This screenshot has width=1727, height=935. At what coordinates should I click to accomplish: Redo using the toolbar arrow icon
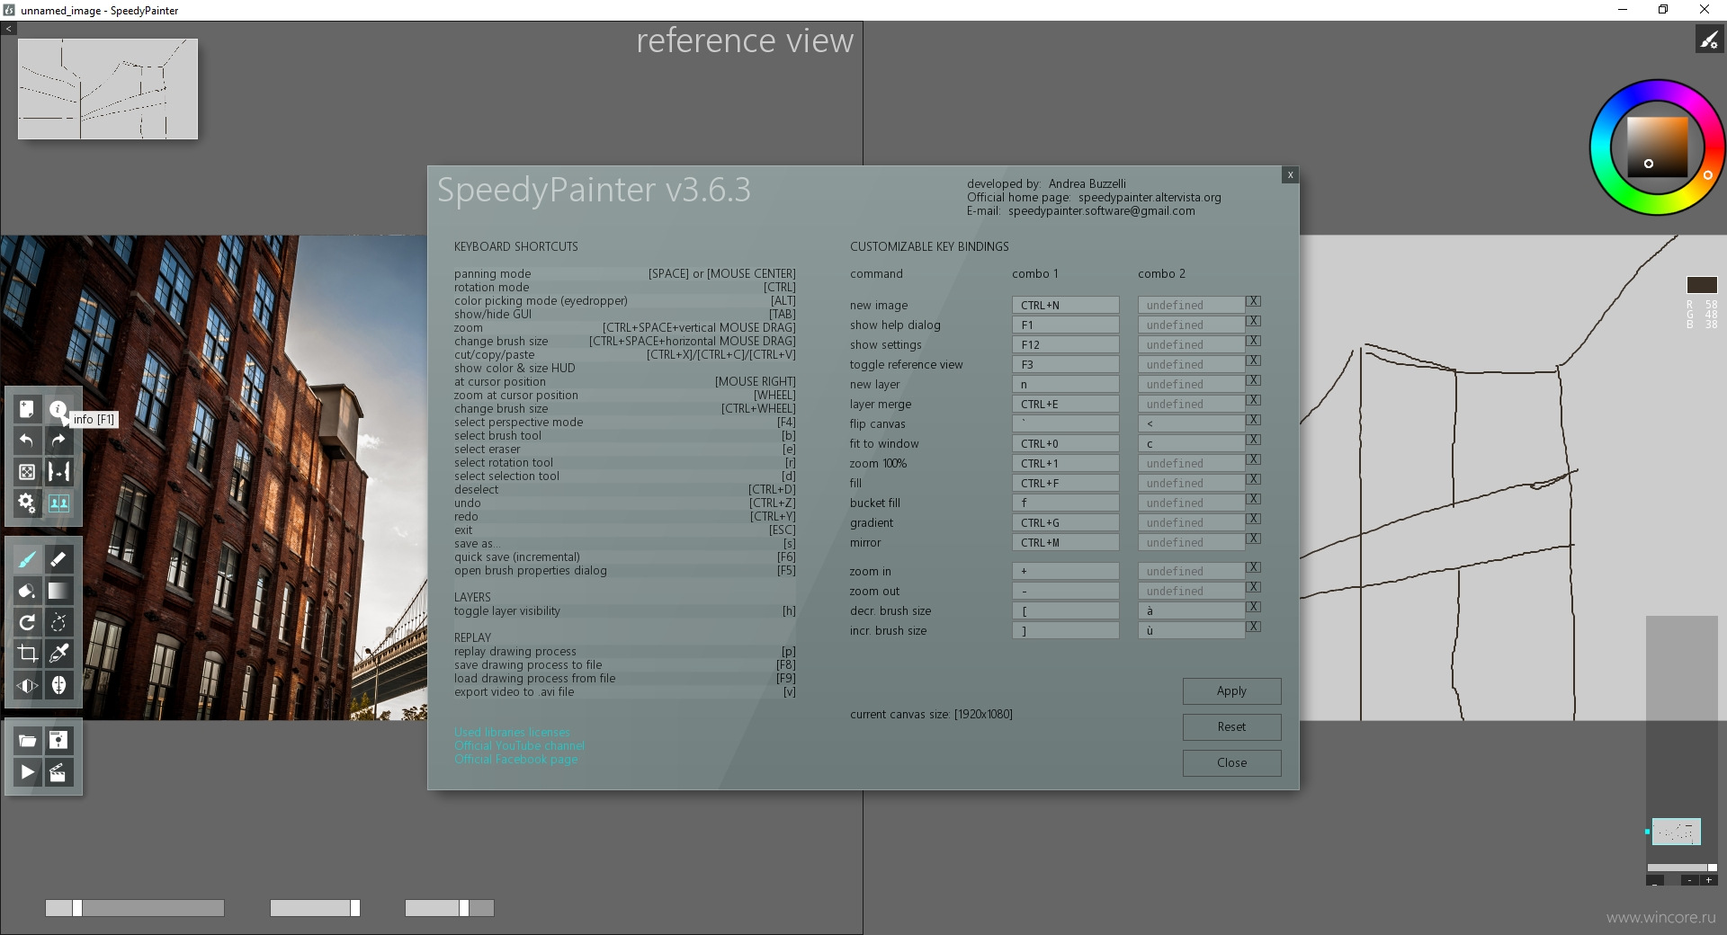(x=58, y=441)
